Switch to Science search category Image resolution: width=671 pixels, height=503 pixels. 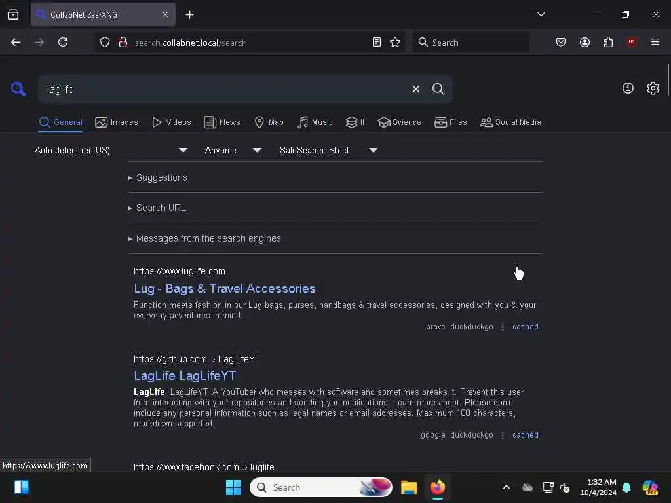pos(399,122)
